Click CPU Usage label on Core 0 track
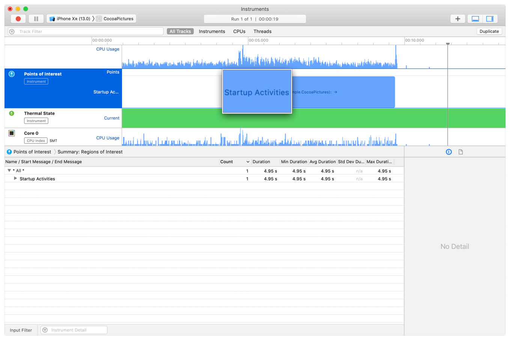510x340 pixels. [108, 138]
